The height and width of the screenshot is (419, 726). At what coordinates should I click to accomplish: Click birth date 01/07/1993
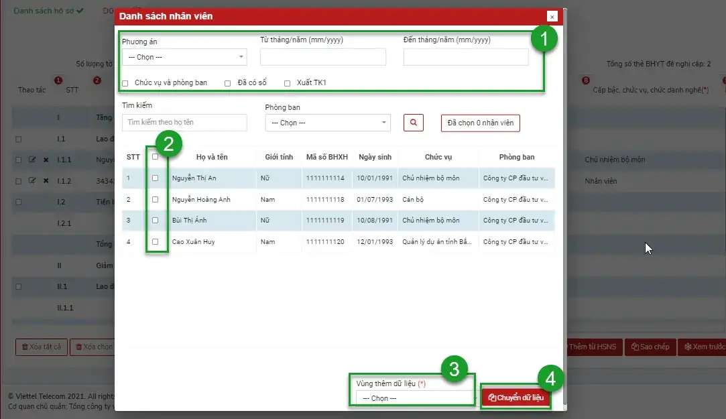click(x=375, y=200)
